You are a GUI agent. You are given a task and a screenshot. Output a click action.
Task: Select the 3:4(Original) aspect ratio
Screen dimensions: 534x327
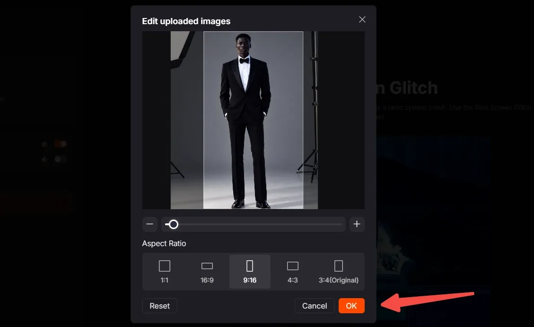(339, 272)
